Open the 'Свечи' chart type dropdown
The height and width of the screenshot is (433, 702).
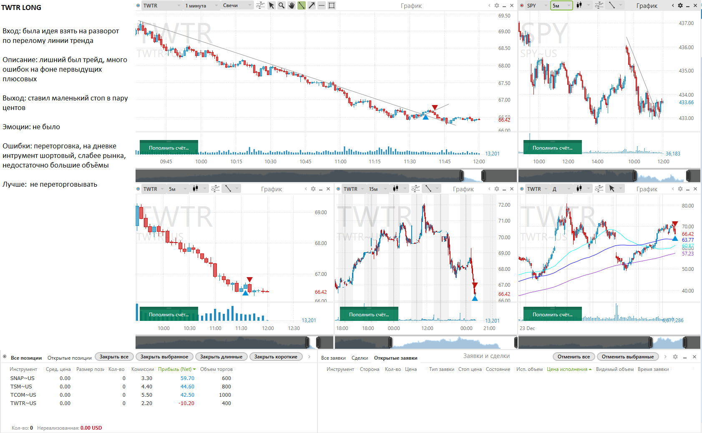click(238, 5)
